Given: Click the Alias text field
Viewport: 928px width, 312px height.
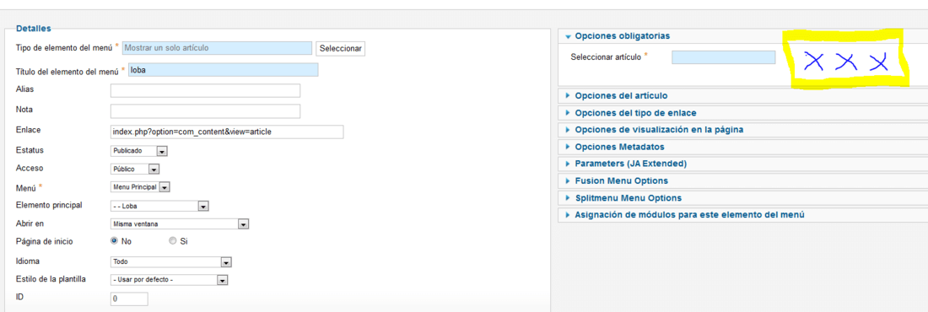Looking at the screenshot, I should 205,90.
